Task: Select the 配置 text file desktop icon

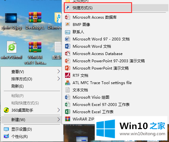Action: 58,47
